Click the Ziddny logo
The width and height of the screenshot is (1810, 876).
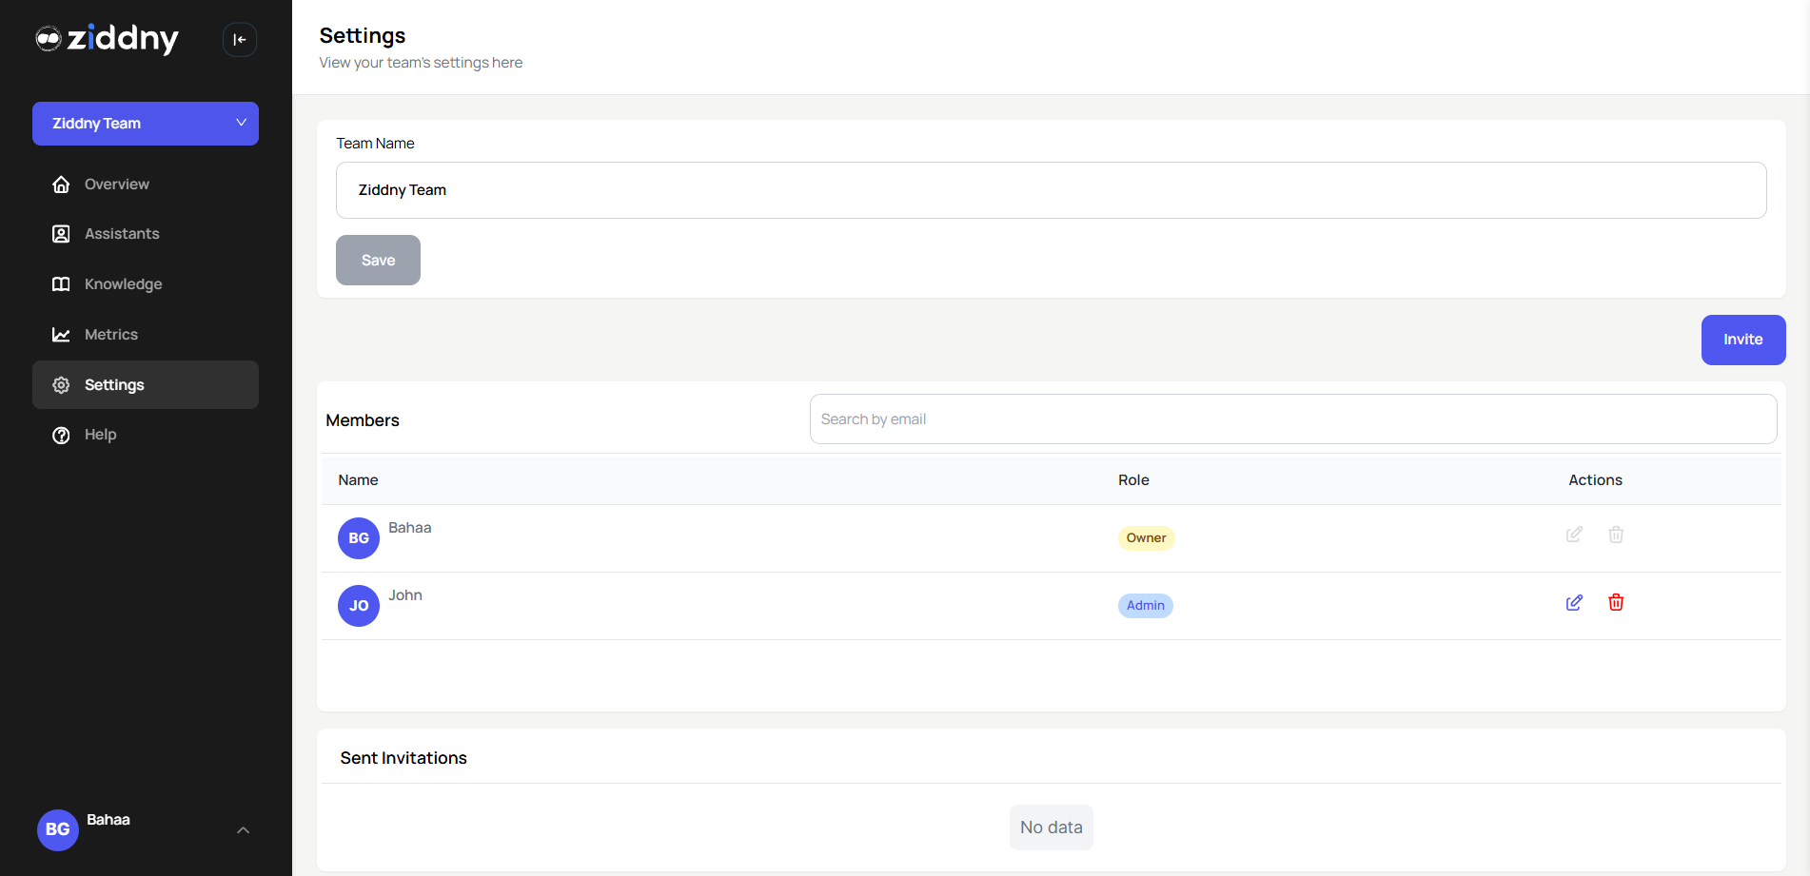click(x=107, y=39)
